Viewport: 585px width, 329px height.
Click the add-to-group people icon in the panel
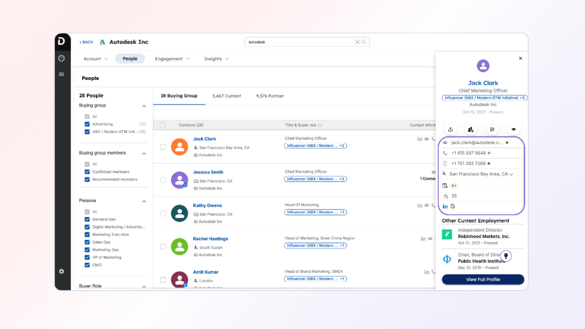point(471,130)
